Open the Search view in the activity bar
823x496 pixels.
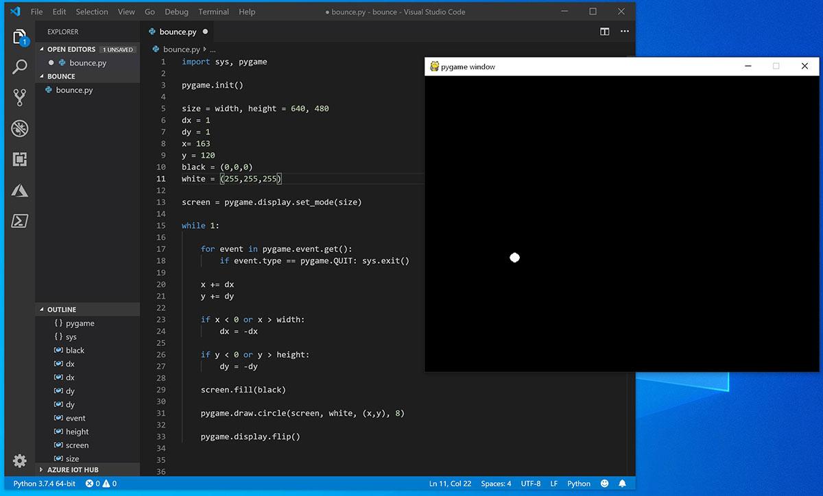point(19,66)
